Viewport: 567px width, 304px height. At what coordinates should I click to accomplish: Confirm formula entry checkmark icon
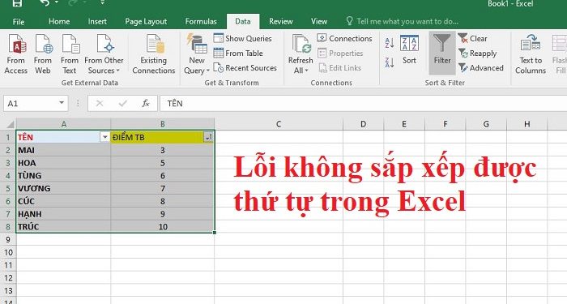pyautogui.click(x=123, y=104)
